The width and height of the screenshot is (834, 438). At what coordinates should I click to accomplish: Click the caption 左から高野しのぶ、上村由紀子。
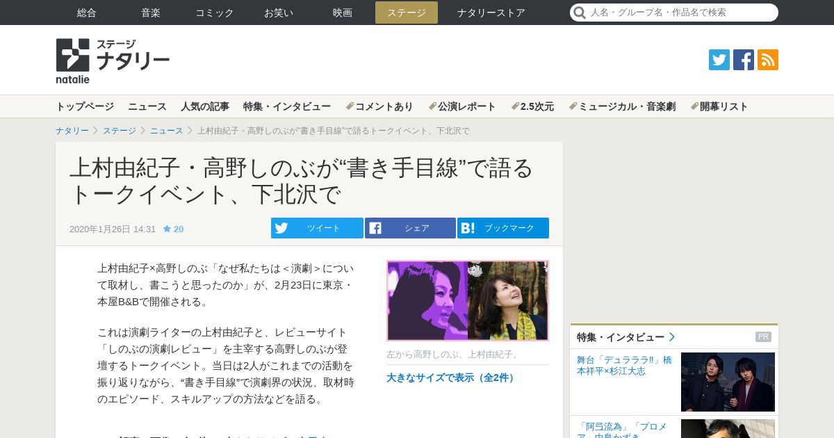tap(454, 354)
